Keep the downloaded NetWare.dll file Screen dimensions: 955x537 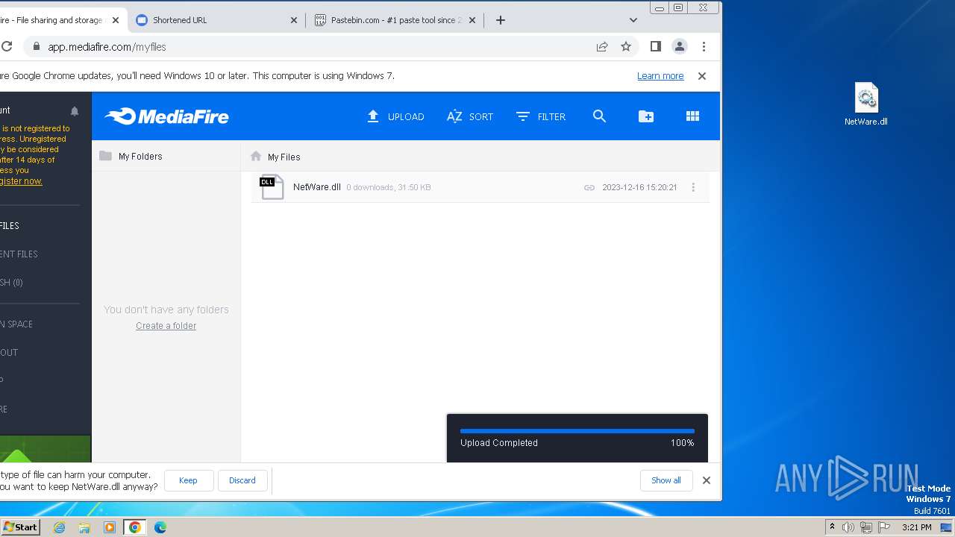[188, 480]
